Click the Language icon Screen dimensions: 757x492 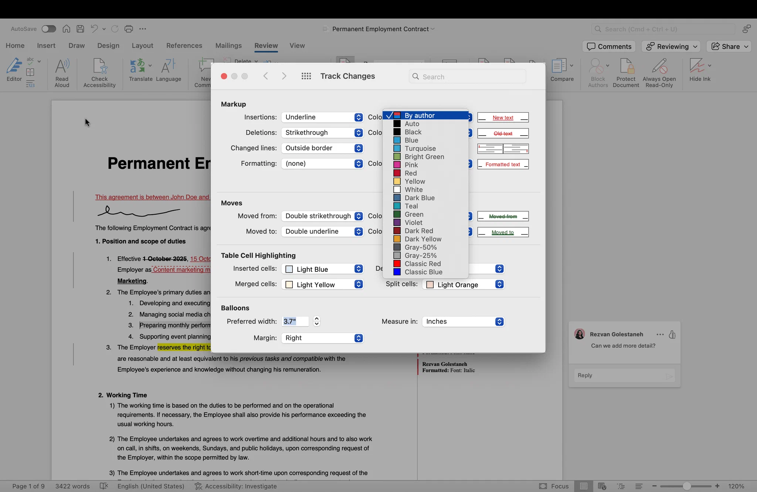[169, 69]
